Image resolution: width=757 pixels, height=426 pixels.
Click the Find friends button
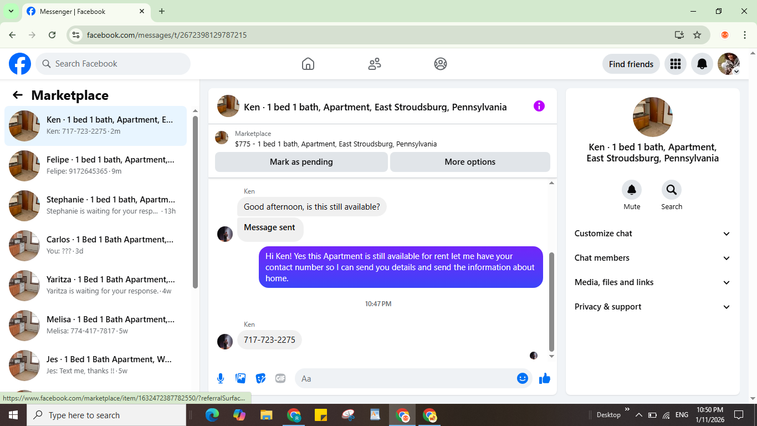631,64
